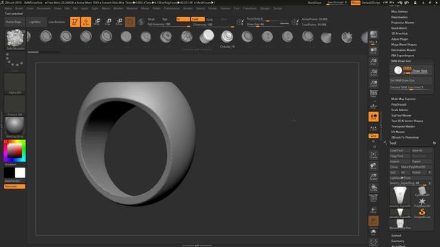Screen dimensions: 440x247
Task: Adjust the Draw Size slider
Action: 267,25
